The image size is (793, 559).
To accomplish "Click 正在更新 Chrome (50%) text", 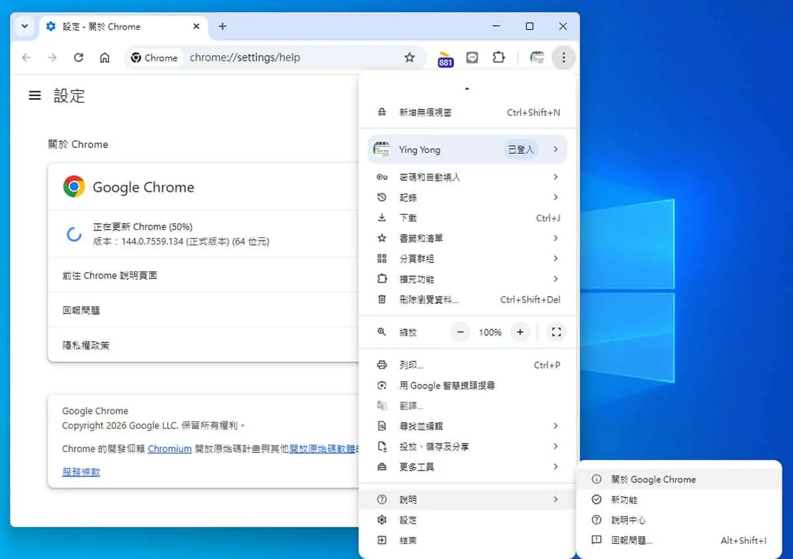I will (x=143, y=227).
